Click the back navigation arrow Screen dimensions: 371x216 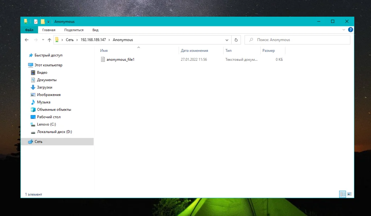26,39
